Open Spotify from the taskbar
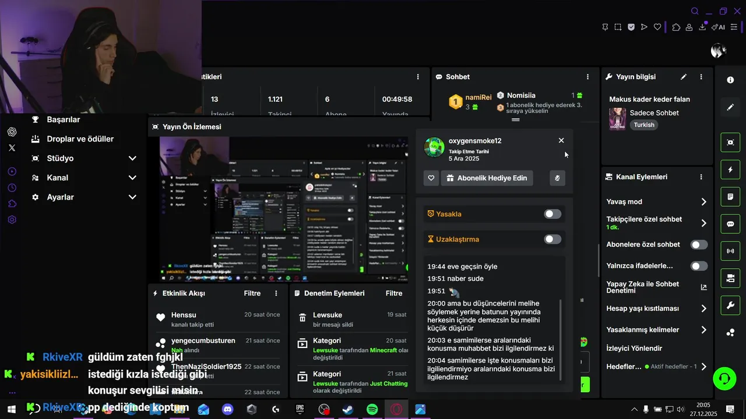The height and width of the screenshot is (419, 746). pos(372,410)
